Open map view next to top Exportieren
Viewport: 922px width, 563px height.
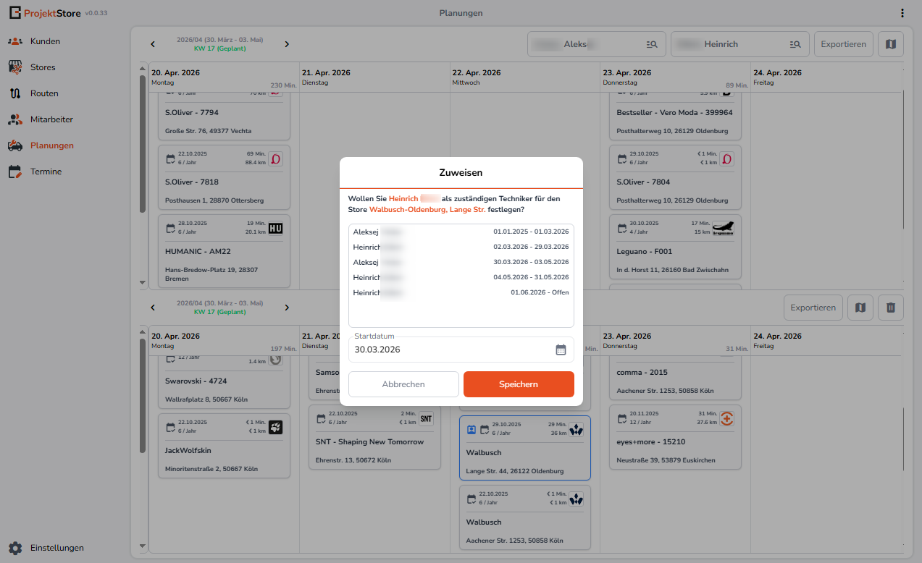pos(891,44)
